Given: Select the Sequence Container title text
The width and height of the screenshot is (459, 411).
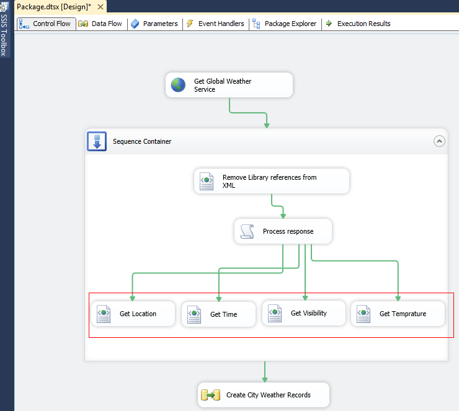Looking at the screenshot, I should (142, 141).
